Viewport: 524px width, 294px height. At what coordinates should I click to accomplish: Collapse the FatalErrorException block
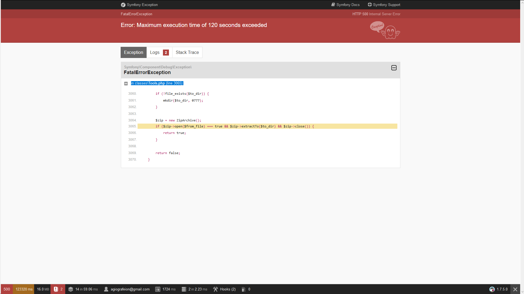(x=394, y=68)
